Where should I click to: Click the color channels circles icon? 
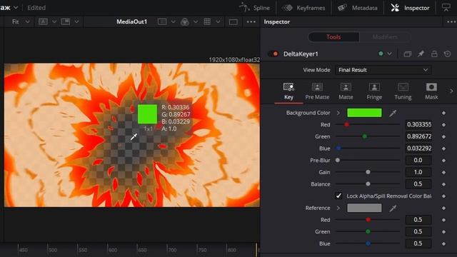coord(185,22)
